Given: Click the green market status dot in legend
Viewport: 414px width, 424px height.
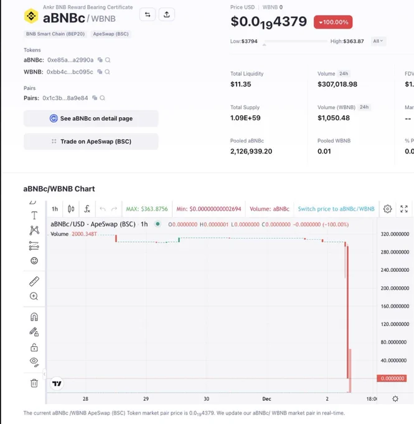Looking at the screenshot, I should (x=158, y=224).
